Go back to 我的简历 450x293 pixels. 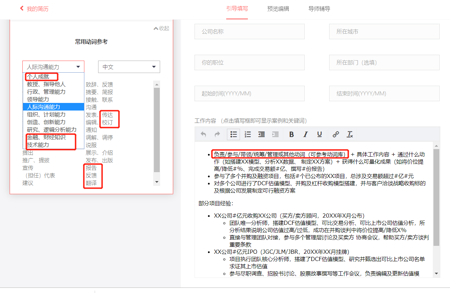point(34,9)
